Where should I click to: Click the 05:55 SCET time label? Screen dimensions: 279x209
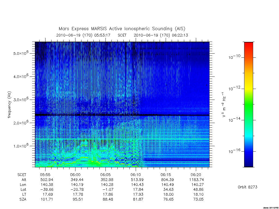[x=46, y=175]
